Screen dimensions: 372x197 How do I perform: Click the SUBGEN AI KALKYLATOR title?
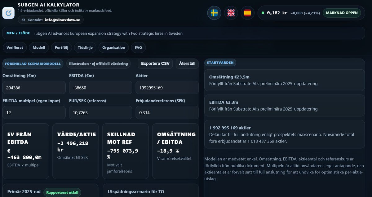49,5
